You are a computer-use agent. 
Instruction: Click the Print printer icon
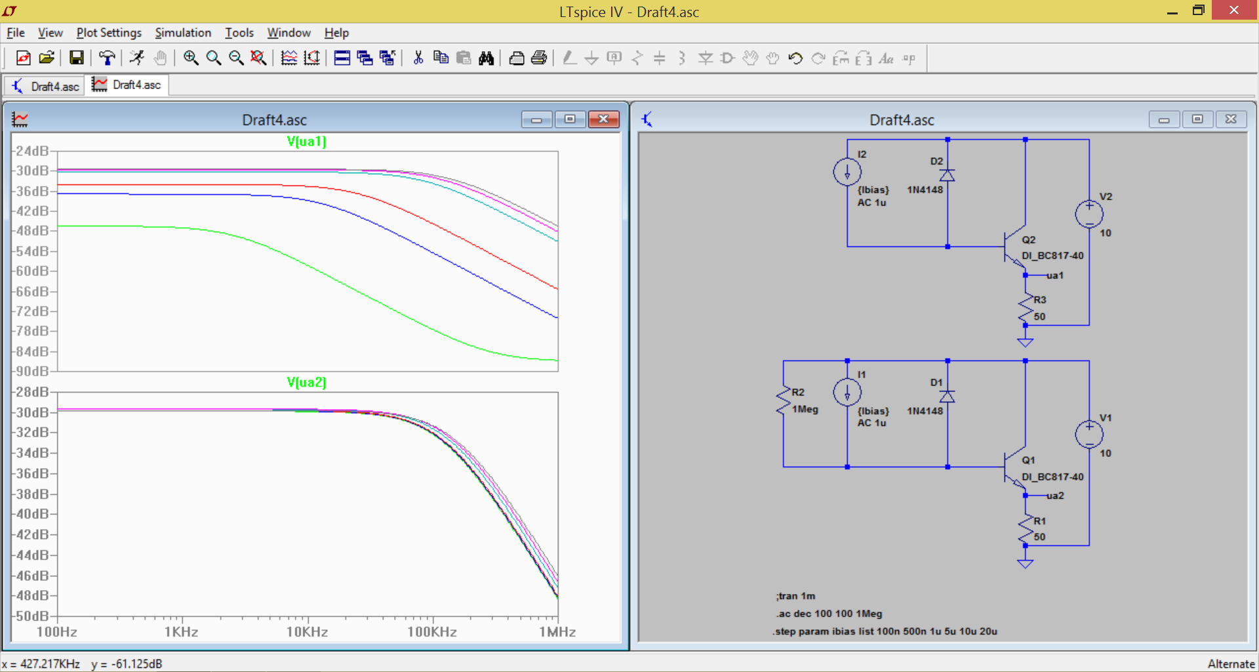(539, 58)
